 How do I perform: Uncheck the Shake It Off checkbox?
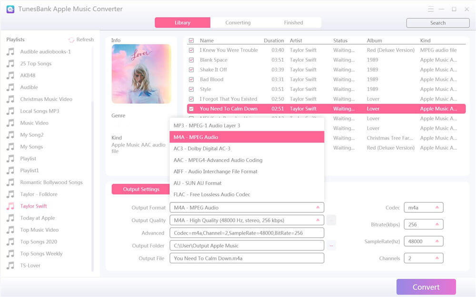click(191, 70)
